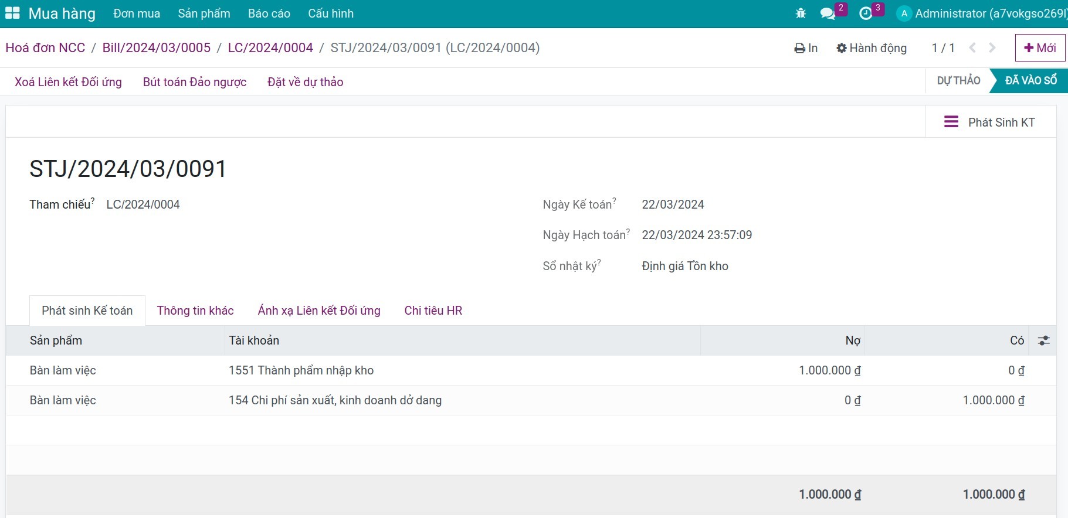
Task: Go to next record arrow
Action: pos(992,48)
